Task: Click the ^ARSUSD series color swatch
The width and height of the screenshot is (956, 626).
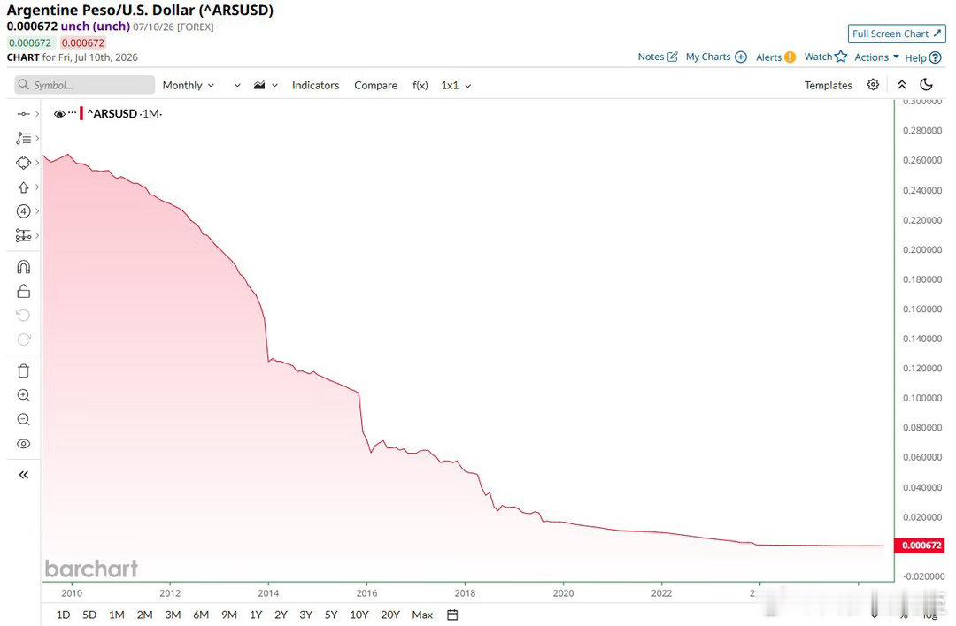Action: pos(81,114)
